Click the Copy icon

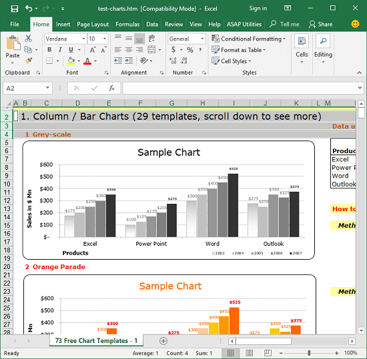point(28,49)
